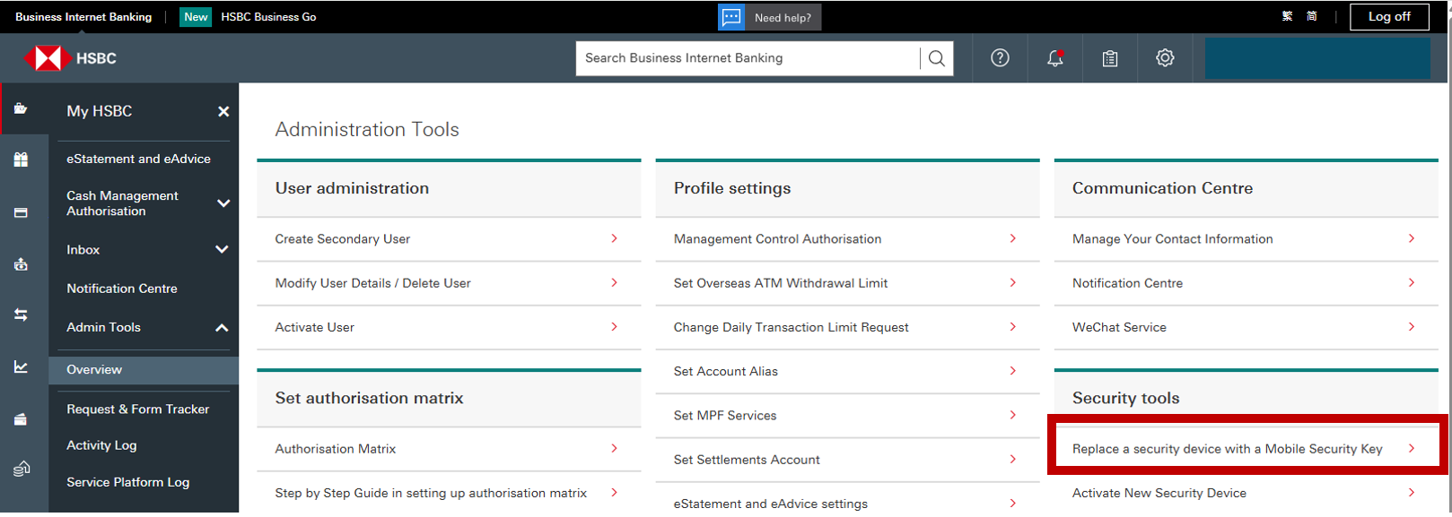Open Replace a security device with Mobile Security Key

(x=1246, y=449)
